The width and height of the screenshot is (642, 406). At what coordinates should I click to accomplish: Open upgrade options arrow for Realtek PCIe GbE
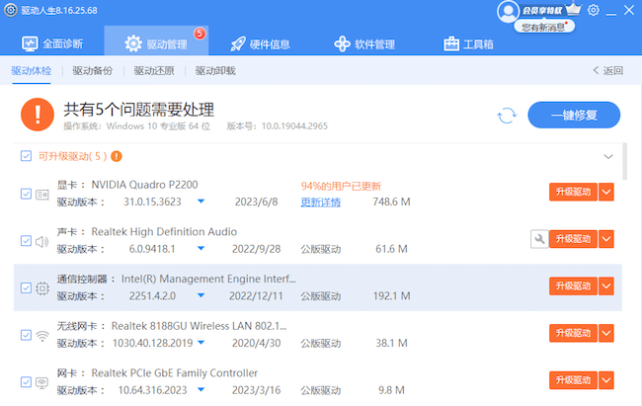point(606,380)
